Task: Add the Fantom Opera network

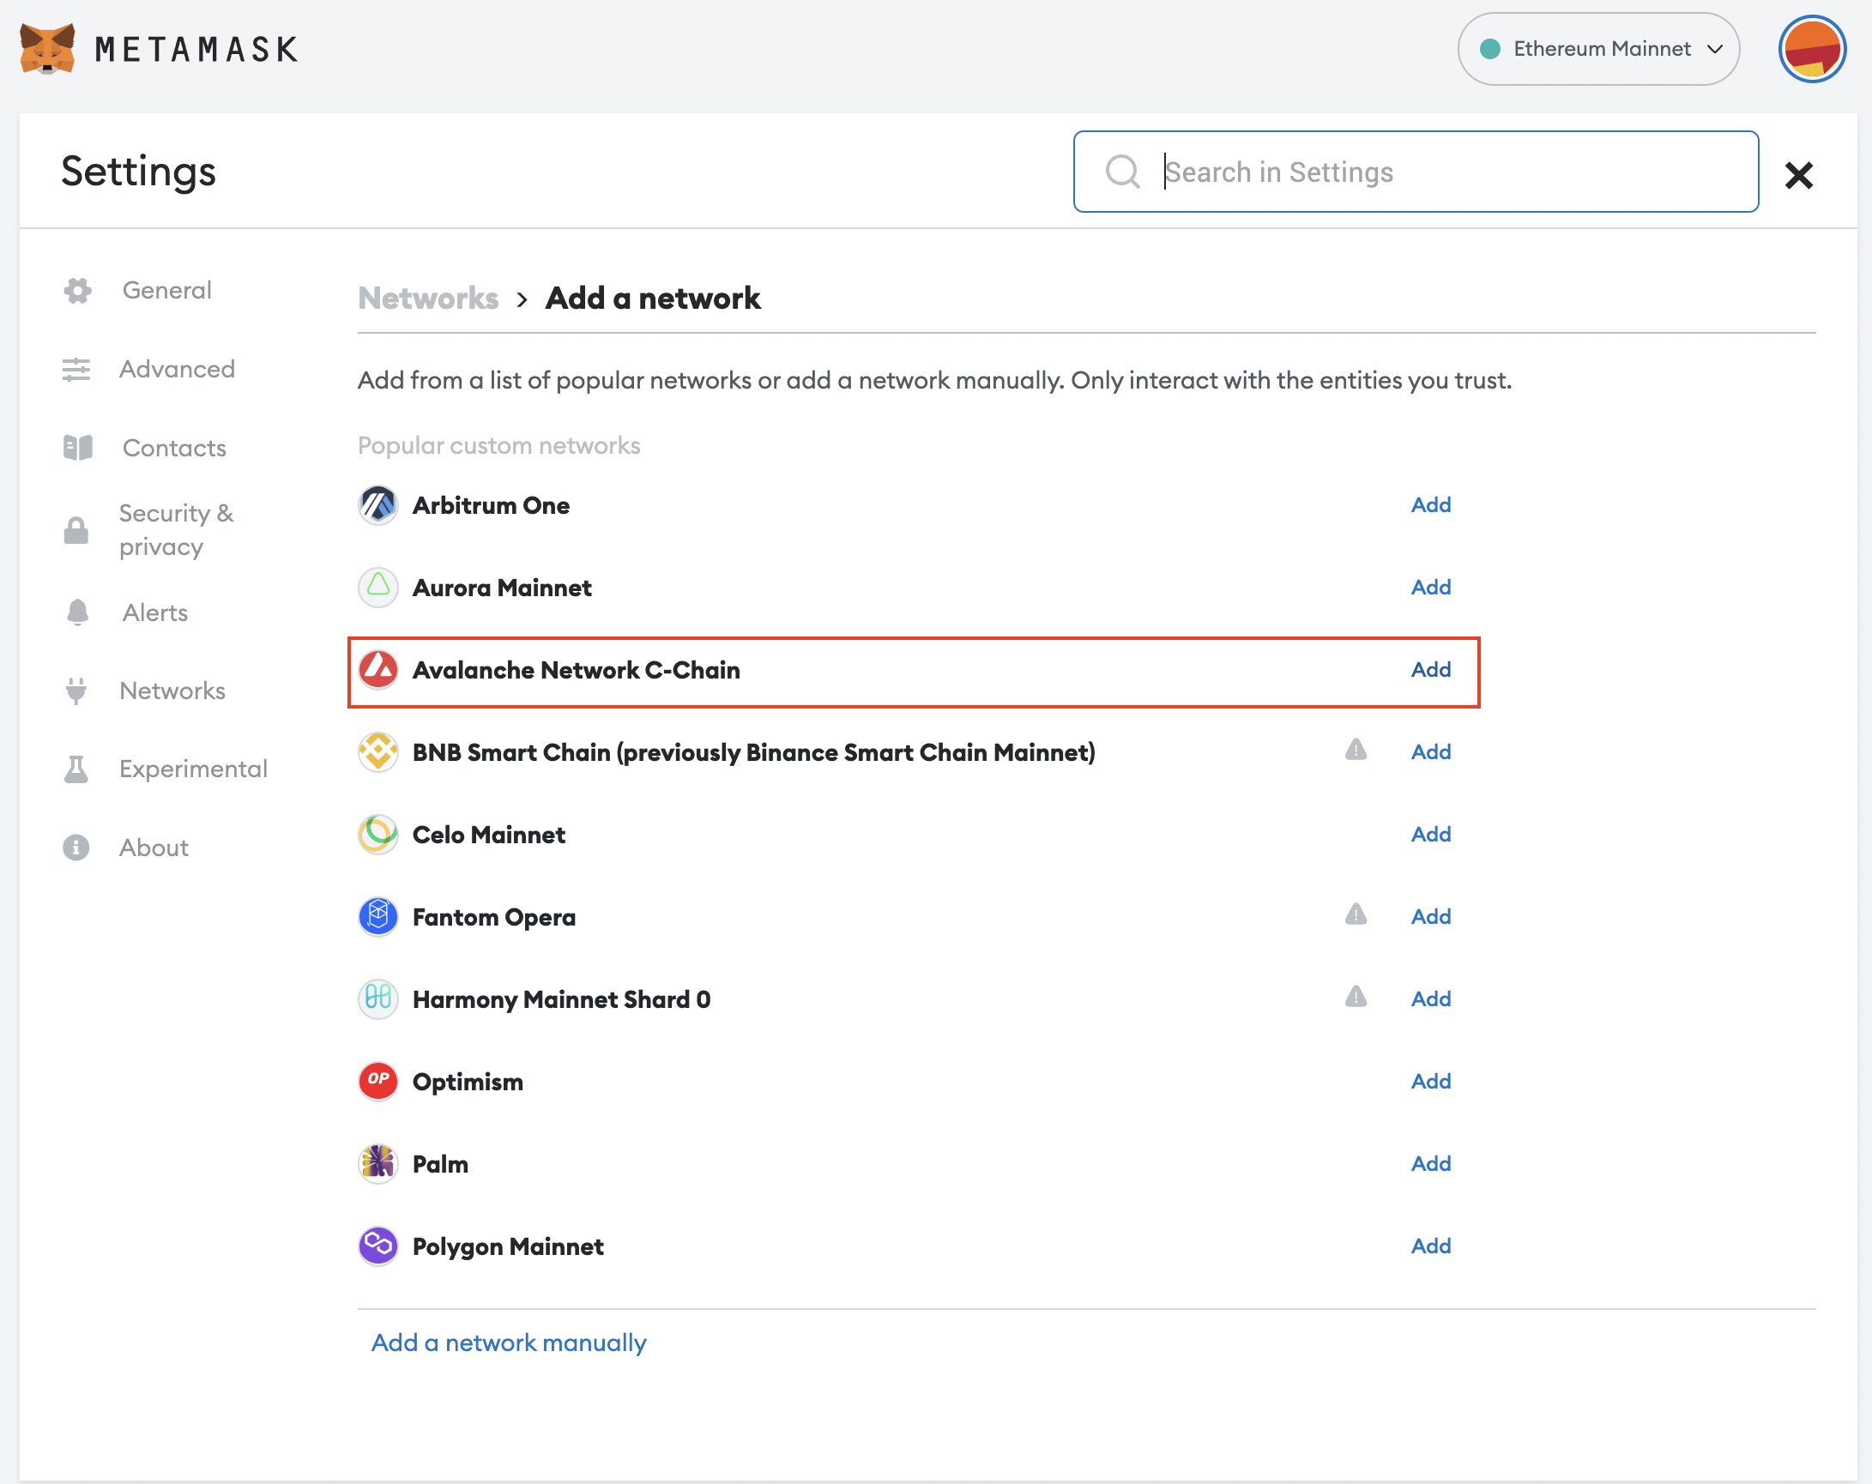Action: click(1431, 917)
